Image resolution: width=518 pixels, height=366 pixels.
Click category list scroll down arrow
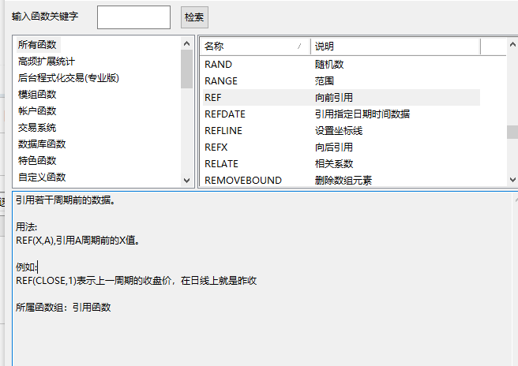tap(186, 180)
